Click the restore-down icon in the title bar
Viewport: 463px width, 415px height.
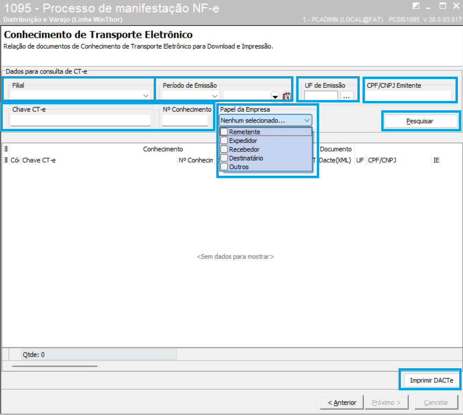pos(416,6)
